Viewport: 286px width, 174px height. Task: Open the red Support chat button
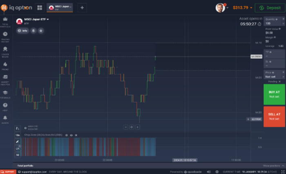8,172
